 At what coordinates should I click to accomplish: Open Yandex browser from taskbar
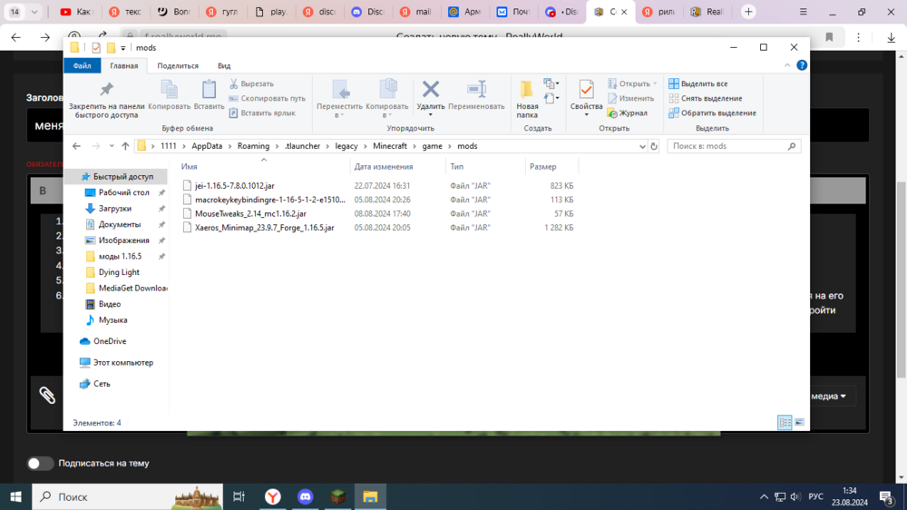point(272,496)
